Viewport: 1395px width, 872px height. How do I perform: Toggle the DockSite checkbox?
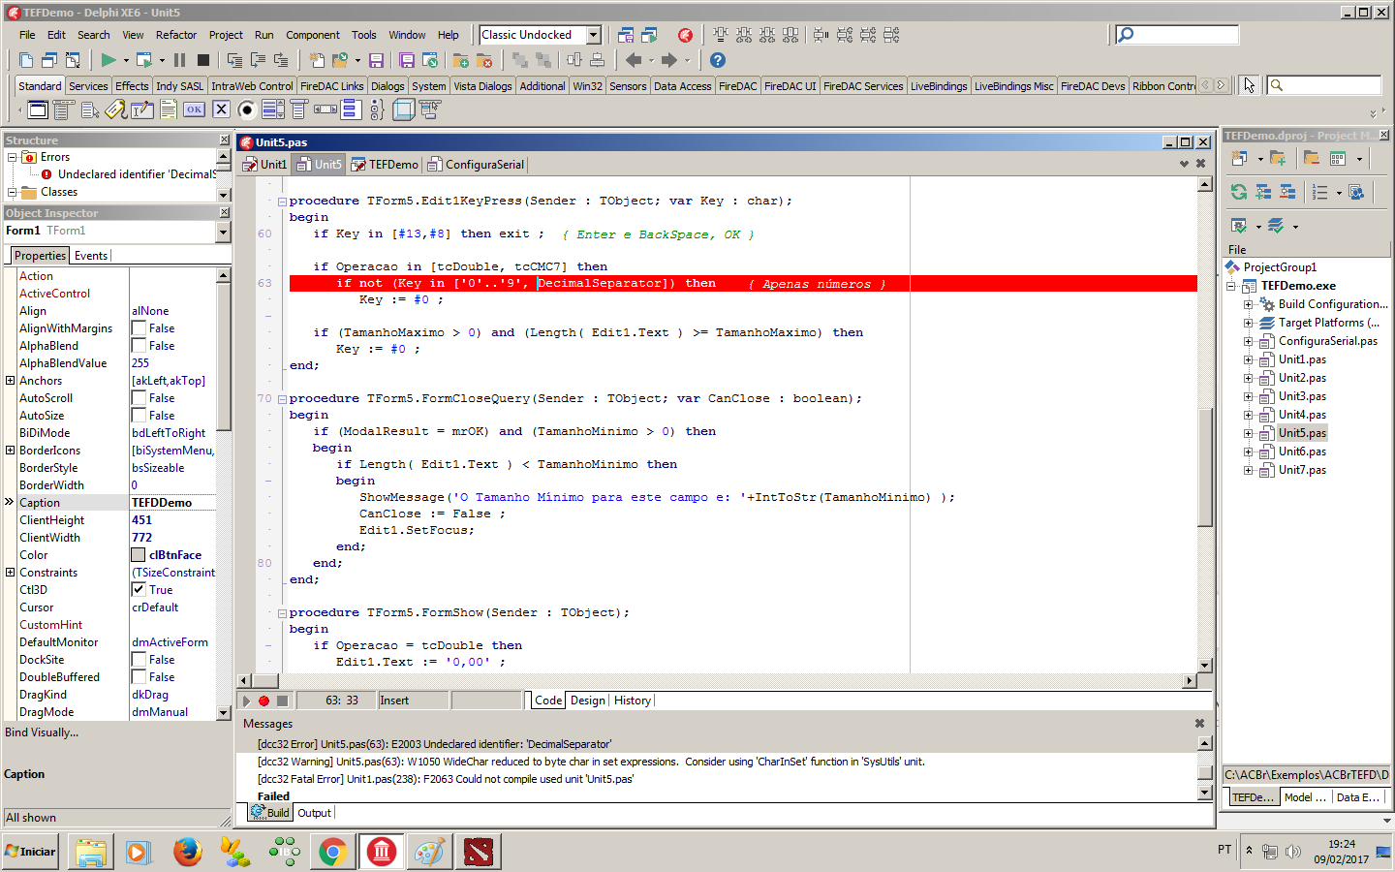point(139,660)
